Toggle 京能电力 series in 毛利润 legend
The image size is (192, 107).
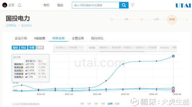[x=127, y=48]
